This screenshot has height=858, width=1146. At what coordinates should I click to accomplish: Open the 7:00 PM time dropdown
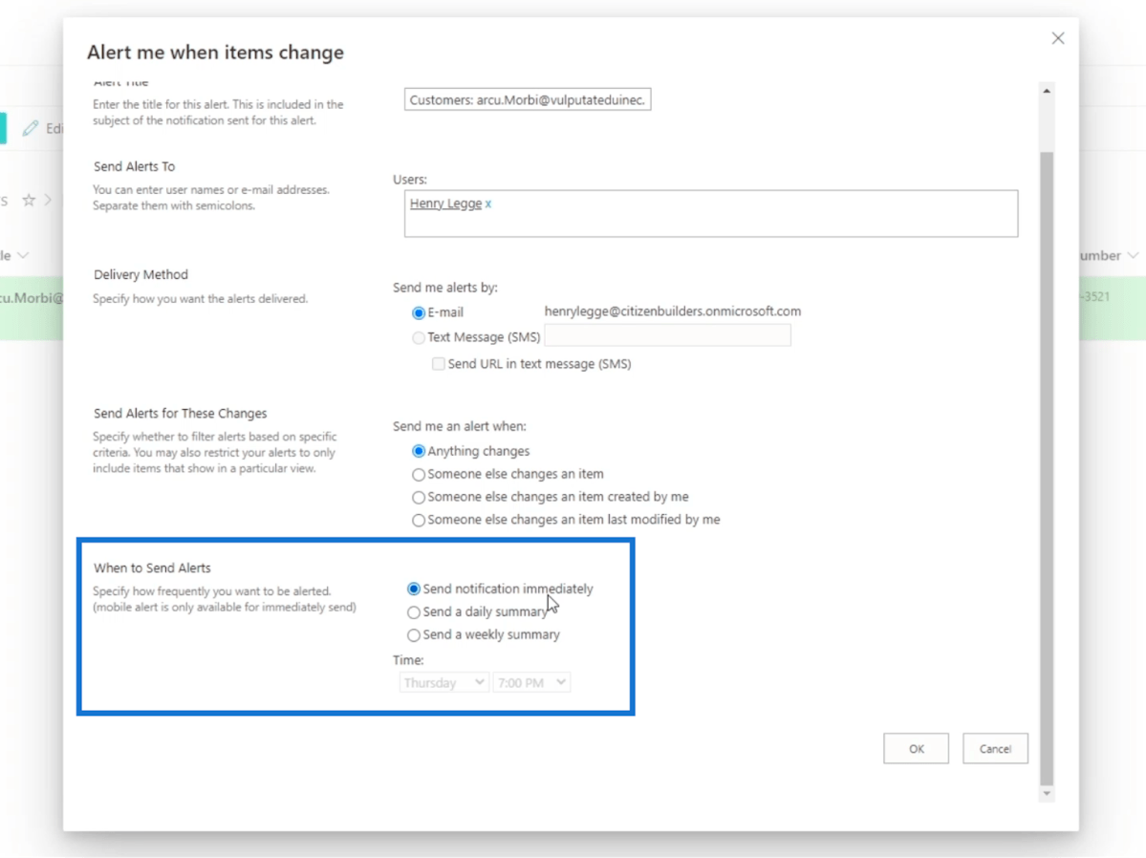tap(531, 682)
